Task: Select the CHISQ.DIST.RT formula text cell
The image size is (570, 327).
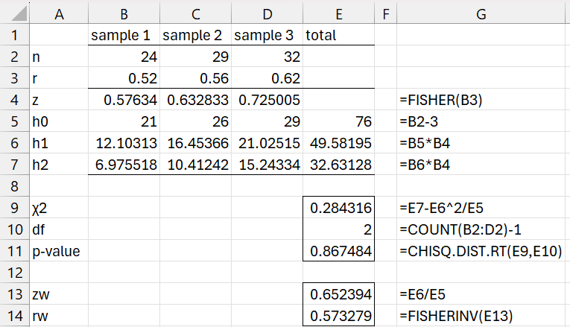Action: [x=481, y=252]
